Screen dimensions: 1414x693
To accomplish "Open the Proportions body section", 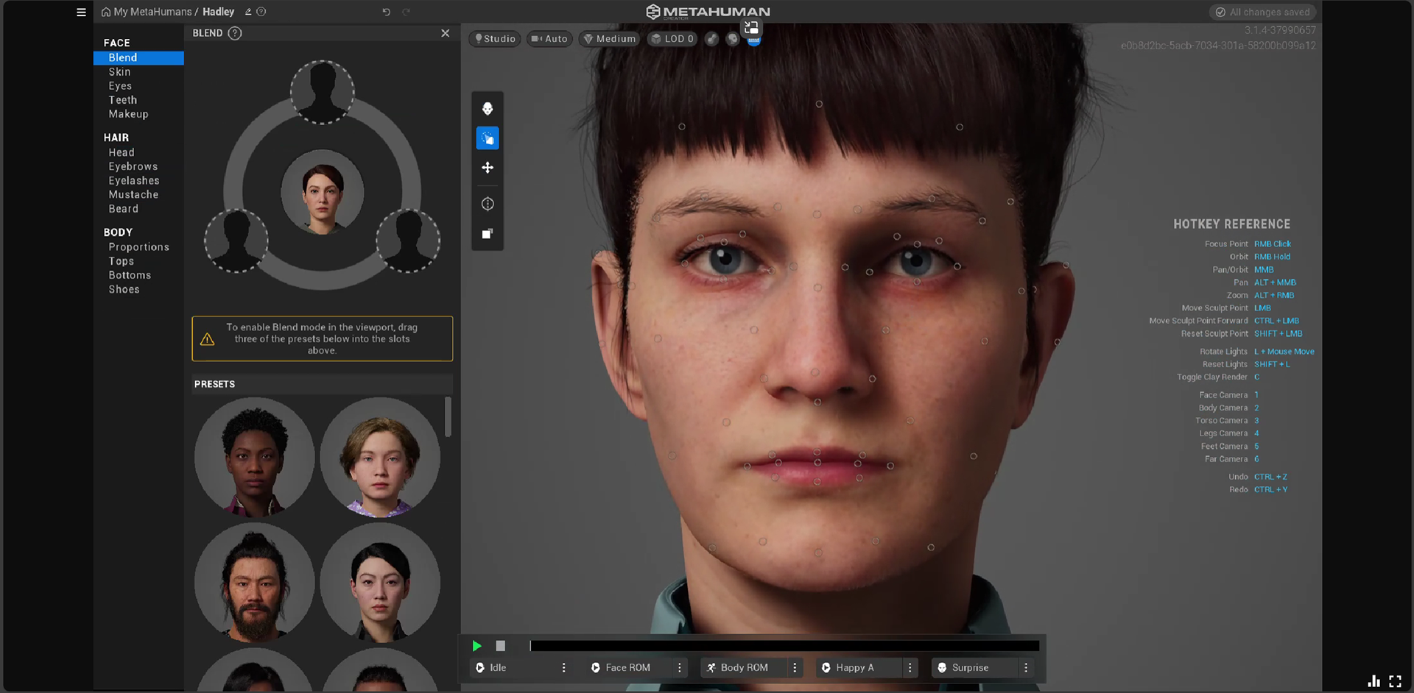I will point(139,247).
